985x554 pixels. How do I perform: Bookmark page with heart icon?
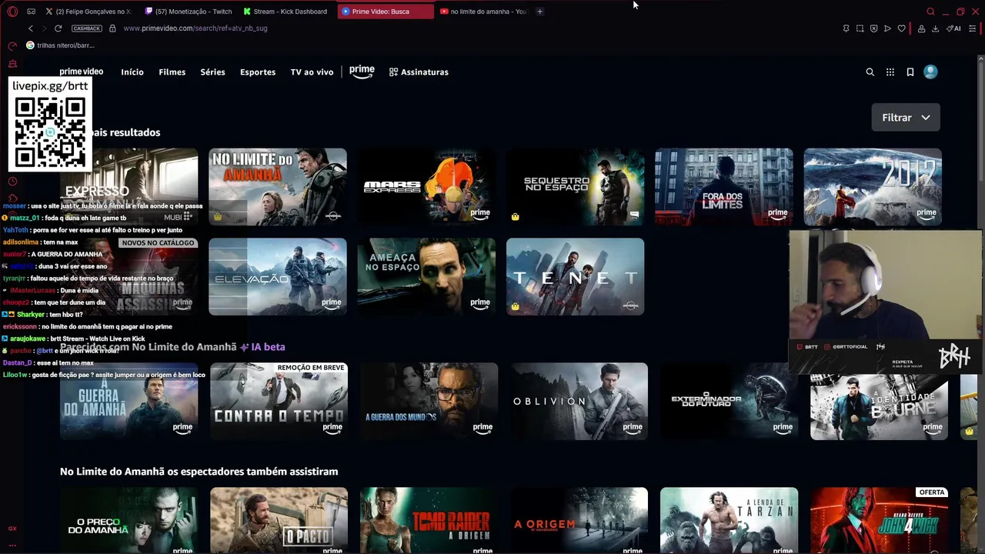901,28
